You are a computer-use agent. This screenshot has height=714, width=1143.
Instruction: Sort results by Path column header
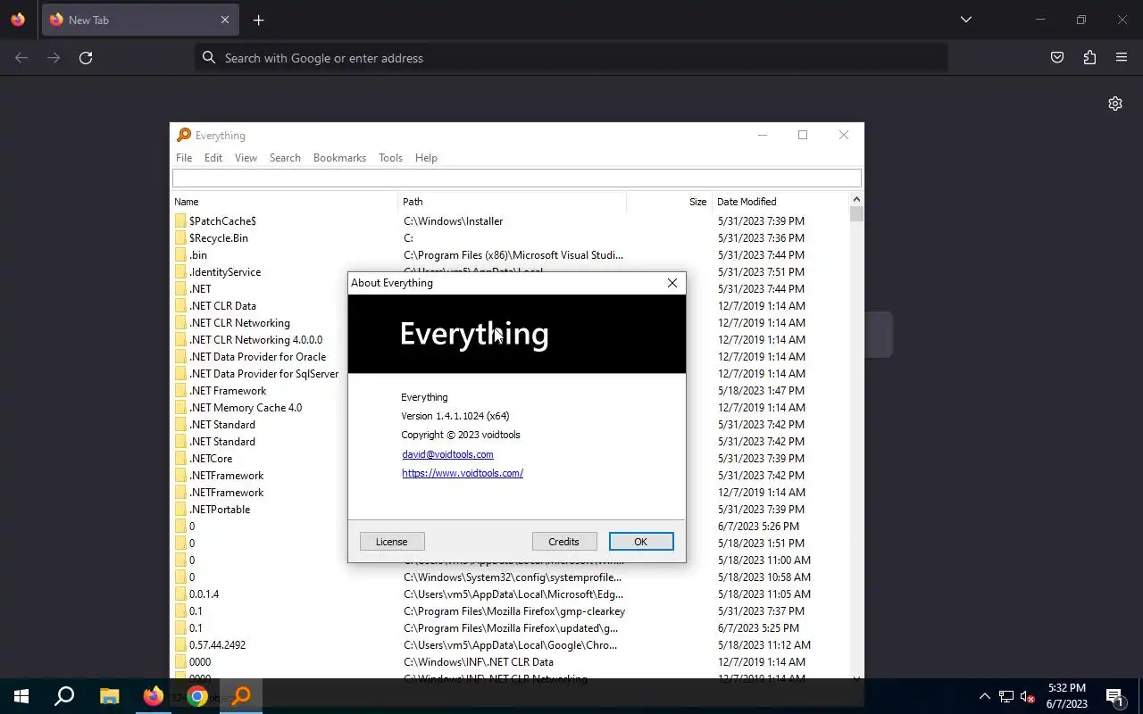point(513,202)
